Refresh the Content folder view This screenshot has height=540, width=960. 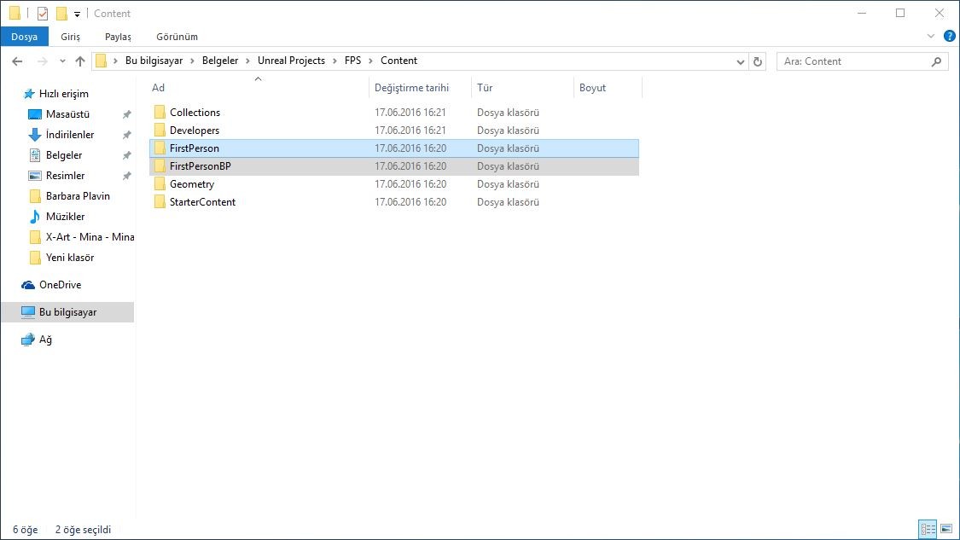click(x=758, y=61)
